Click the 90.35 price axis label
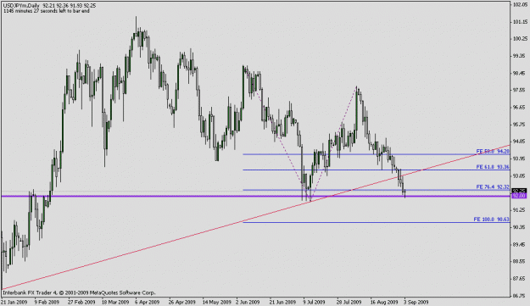Viewport: 530px width, 306px height. coord(520,227)
